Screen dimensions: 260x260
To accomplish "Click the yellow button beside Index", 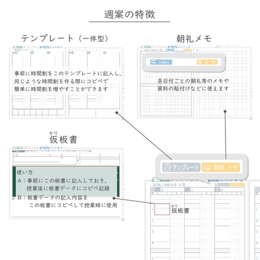I will 207,62.
